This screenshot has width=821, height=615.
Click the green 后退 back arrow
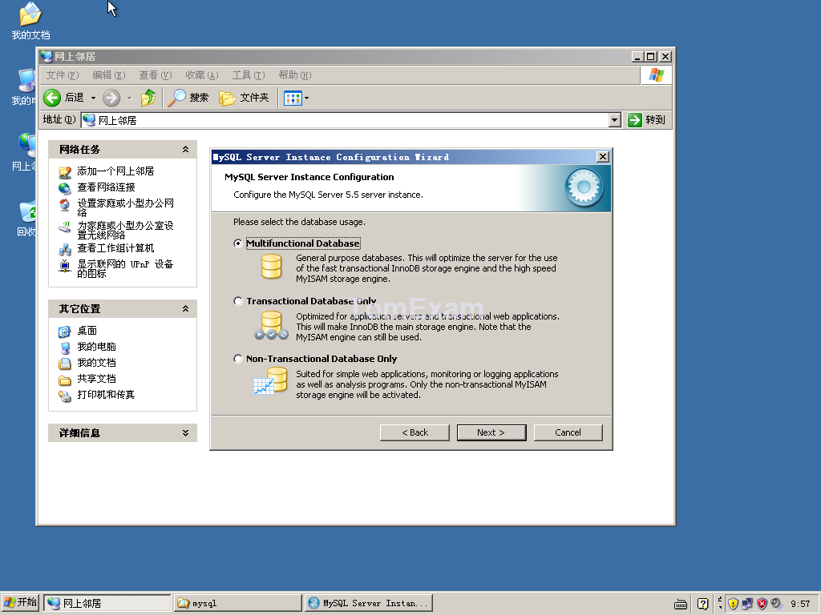coord(52,97)
